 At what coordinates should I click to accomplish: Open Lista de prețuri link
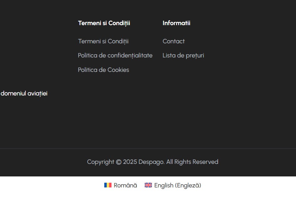[183, 56]
